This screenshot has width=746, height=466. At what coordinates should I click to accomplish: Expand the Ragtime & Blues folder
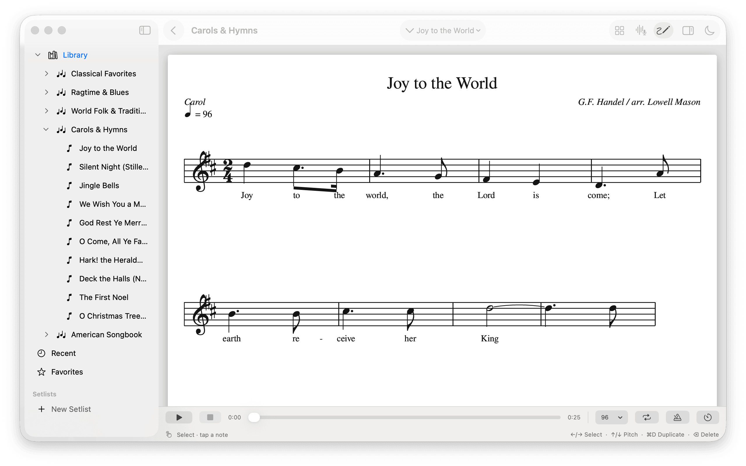point(47,92)
